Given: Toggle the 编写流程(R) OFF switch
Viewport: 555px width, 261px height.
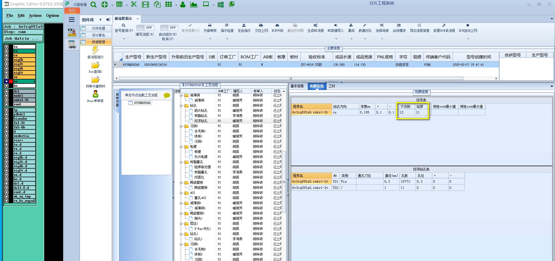Looking at the screenshot, I should 145,28.
